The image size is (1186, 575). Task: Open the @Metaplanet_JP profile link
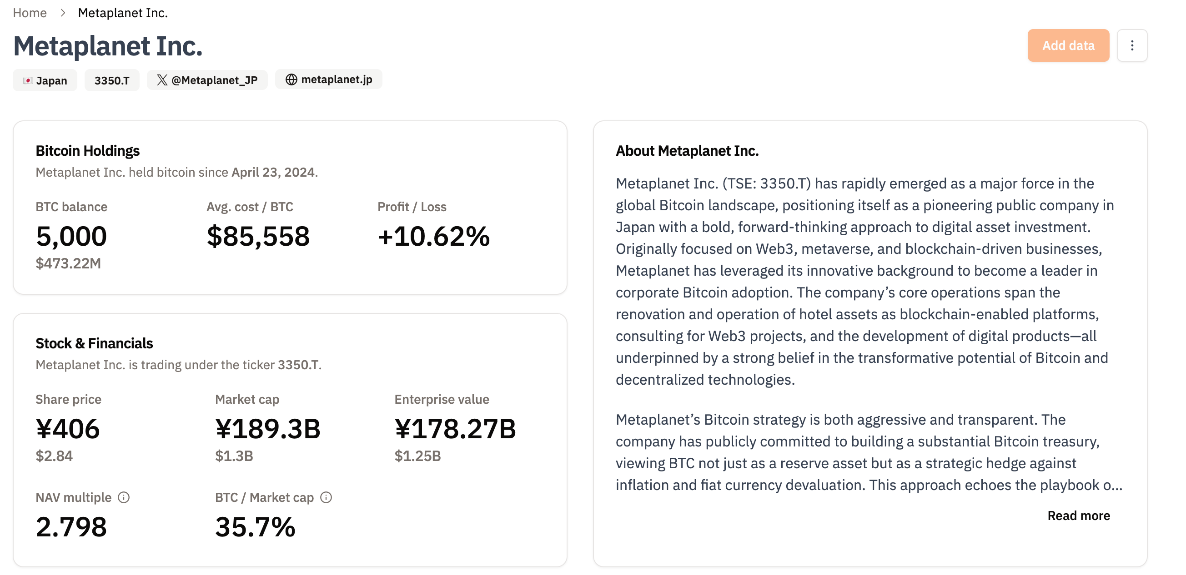coord(207,80)
